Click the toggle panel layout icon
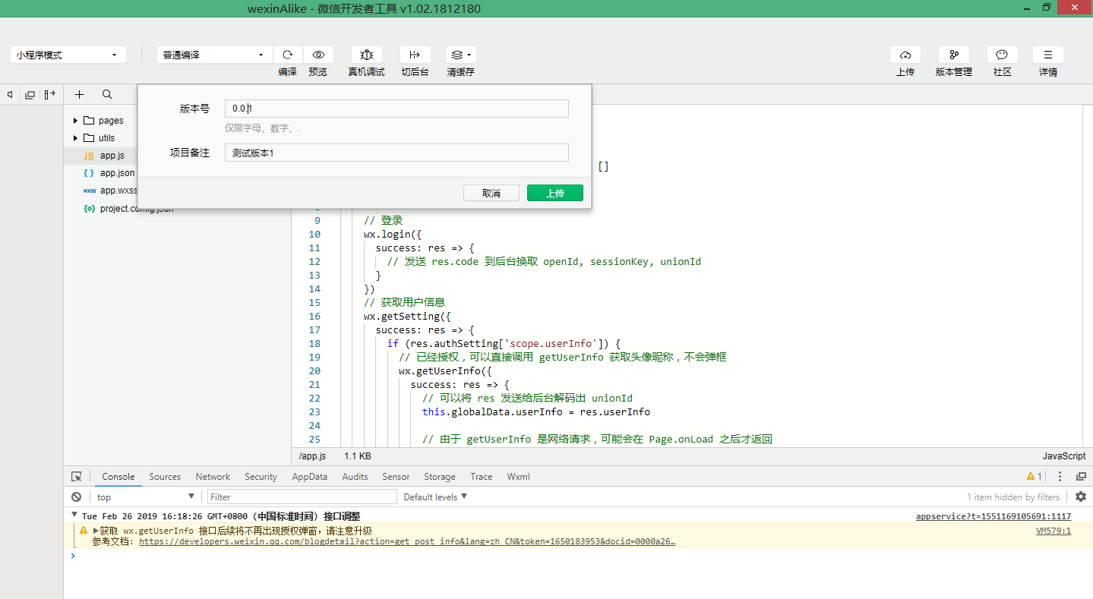The height and width of the screenshot is (599, 1093). pyautogui.click(x=50, y=95)
